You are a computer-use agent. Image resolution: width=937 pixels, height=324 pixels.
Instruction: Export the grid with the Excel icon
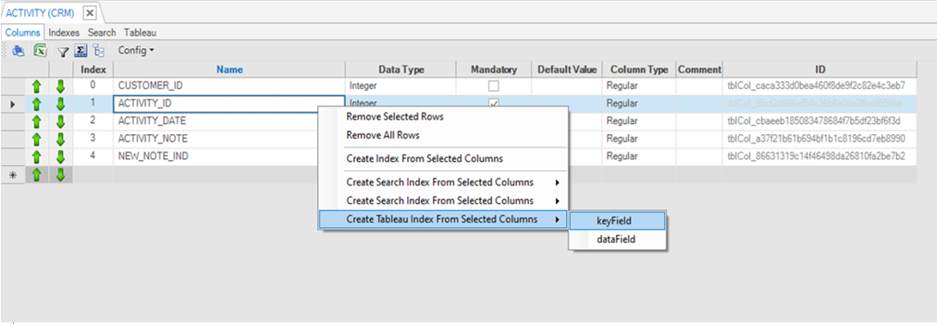(40, 51)
